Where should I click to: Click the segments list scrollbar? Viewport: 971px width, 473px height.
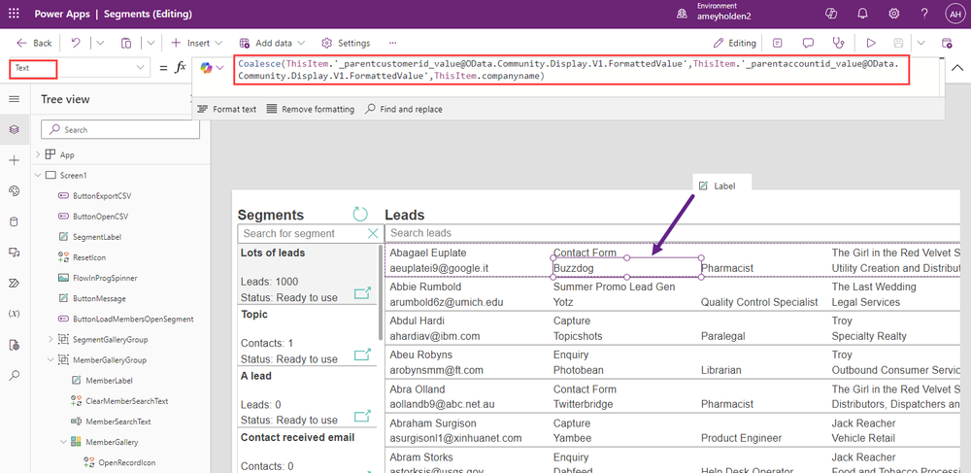pyautogui.click(x=381, y=293)
